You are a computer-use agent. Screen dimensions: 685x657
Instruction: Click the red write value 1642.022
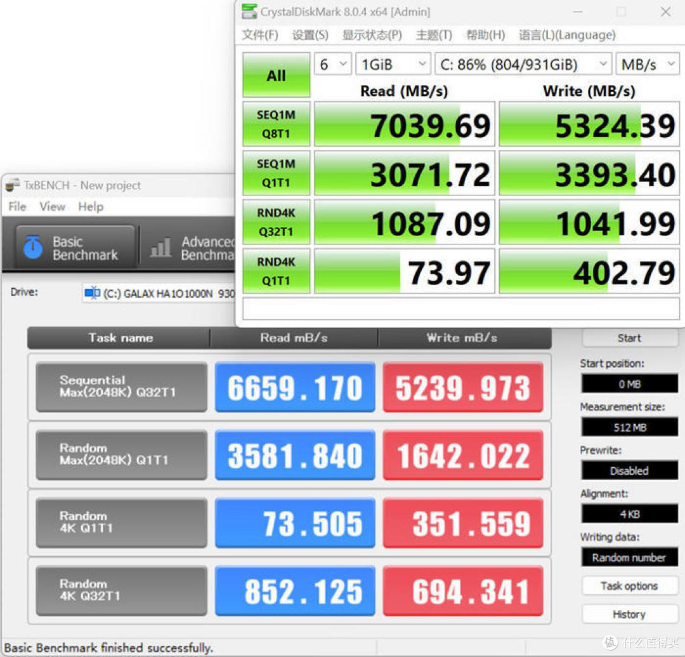click(x=463, y=455)
